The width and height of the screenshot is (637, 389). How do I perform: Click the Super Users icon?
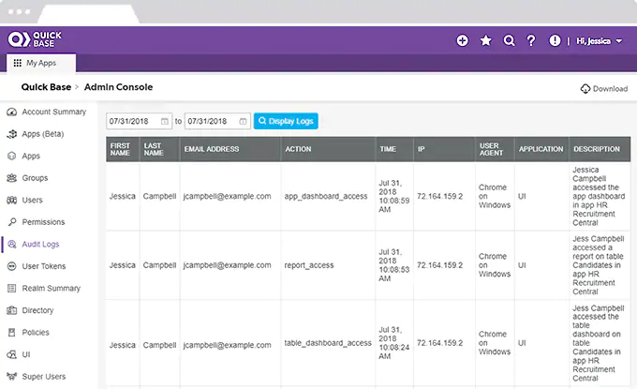pyautogui.click(x=12, y=377)
